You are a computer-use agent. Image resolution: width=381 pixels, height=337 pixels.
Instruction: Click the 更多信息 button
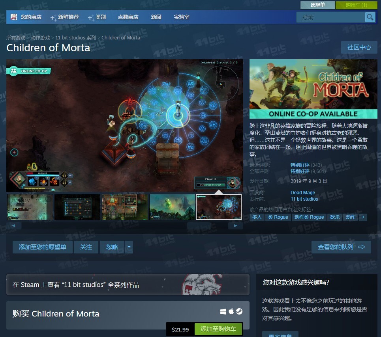[x=280, y=335]
